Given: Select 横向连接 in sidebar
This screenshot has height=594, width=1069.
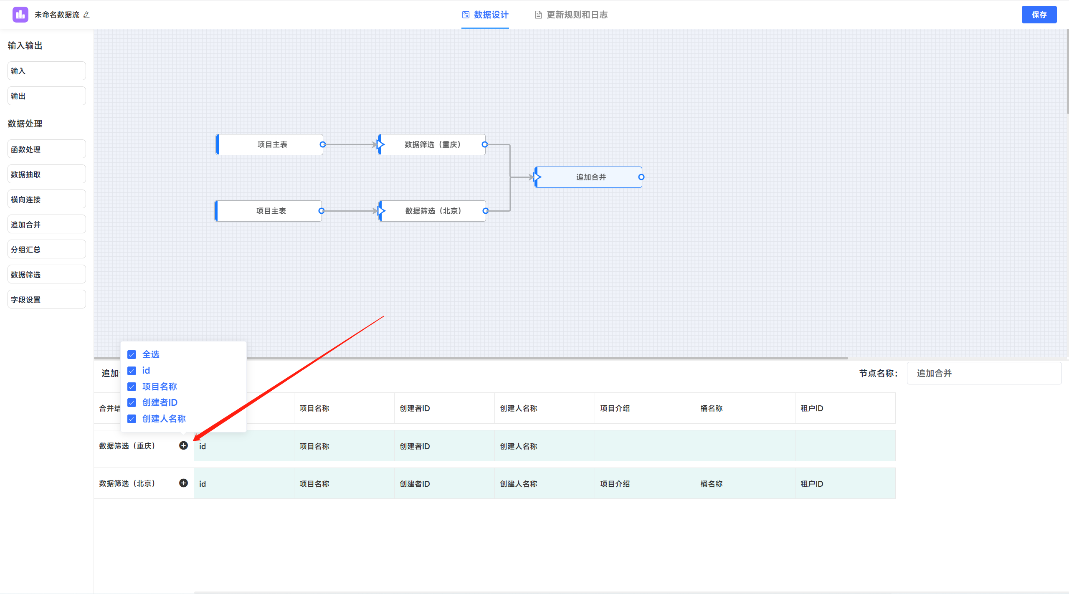Looking at the screenshot, I should (47, 199).
